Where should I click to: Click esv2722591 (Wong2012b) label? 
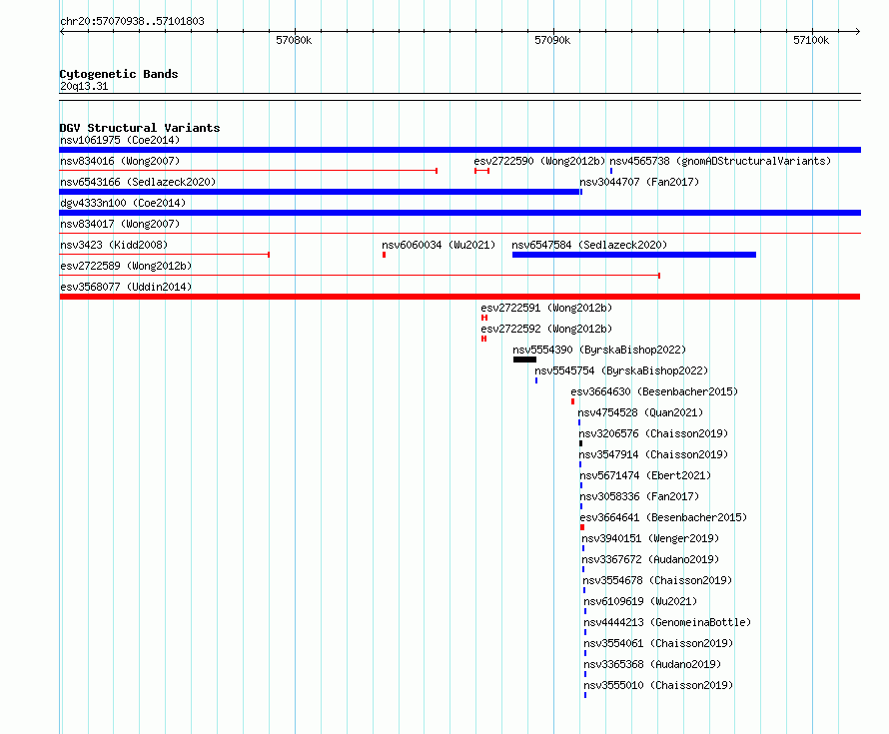click(546, 308)
